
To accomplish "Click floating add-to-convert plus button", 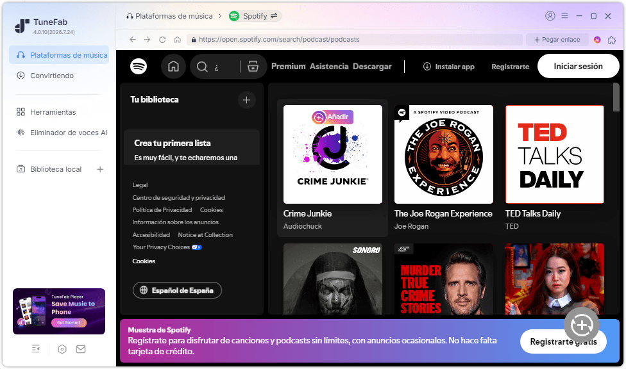I will (582, 325).
